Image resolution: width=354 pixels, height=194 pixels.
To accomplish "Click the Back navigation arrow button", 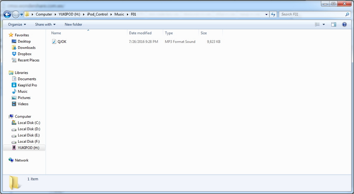I will coord(7,14).
